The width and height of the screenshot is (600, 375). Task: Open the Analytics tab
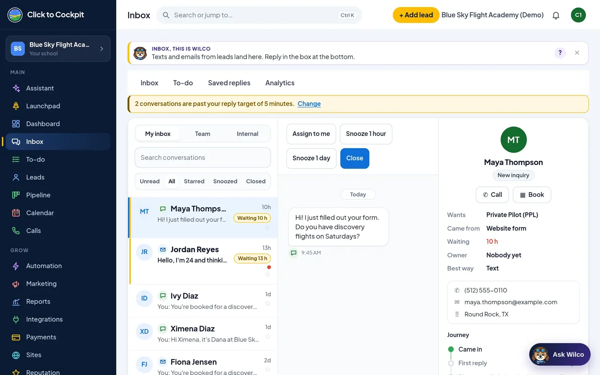point(280,83)
